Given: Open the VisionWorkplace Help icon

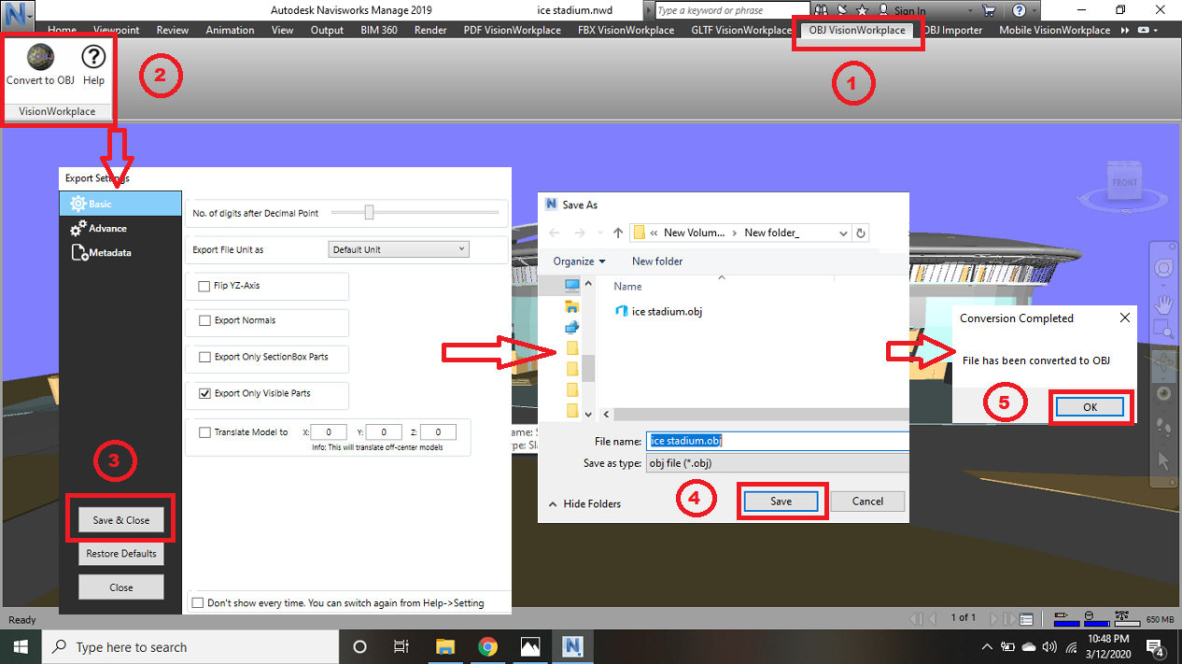Looking at the screenshot, I should click(x=93, y=58).
